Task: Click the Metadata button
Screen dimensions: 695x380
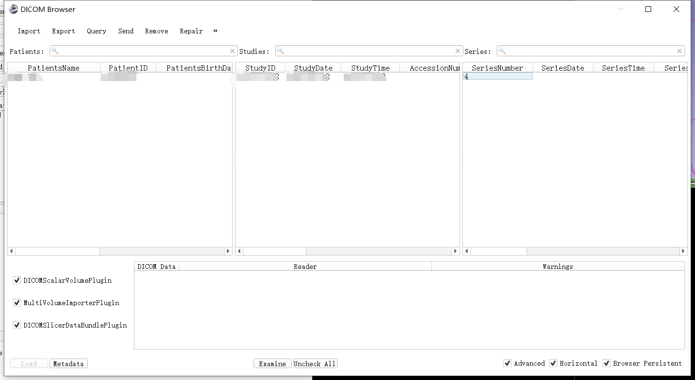Action: [x=69, y=364]
